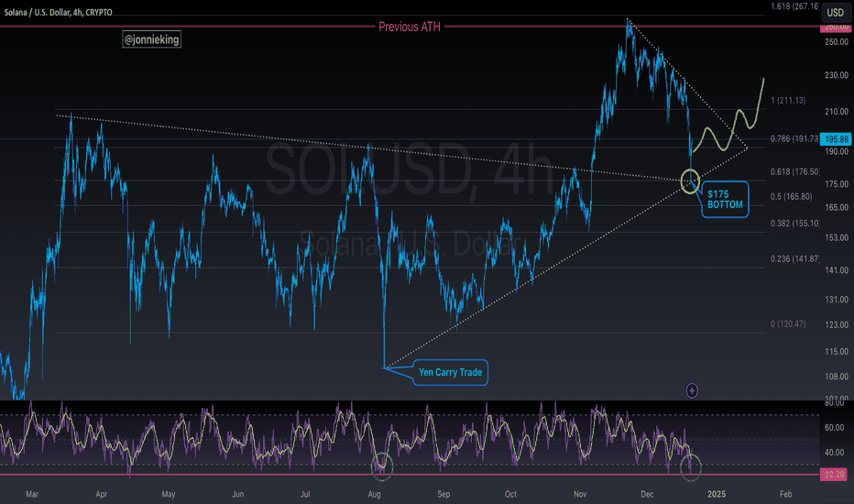The height and width of the screenshot is (504, 854).
Task: Select the 'Previous ATH' line label
Action: point(410,27)
